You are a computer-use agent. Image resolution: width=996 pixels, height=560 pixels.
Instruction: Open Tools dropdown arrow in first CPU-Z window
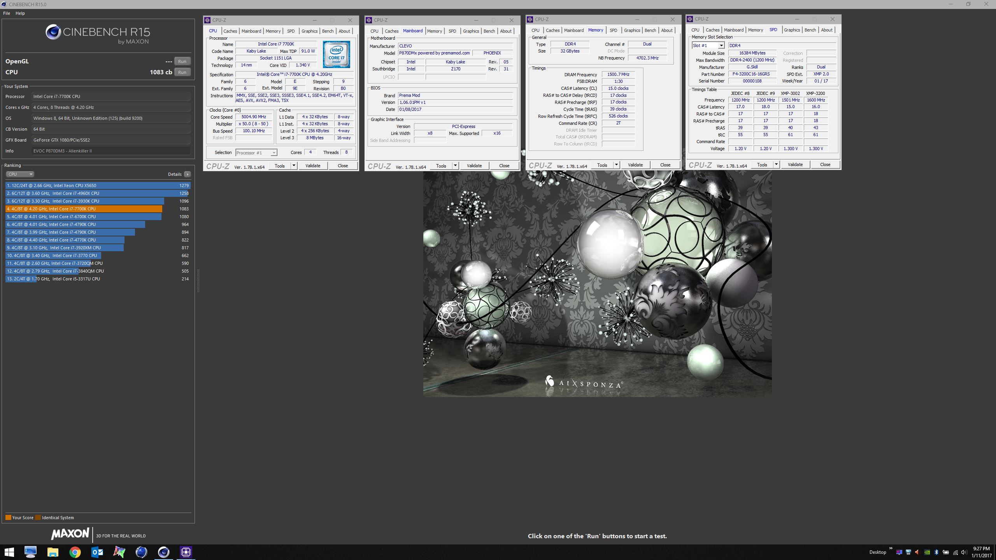click(294, 166)
